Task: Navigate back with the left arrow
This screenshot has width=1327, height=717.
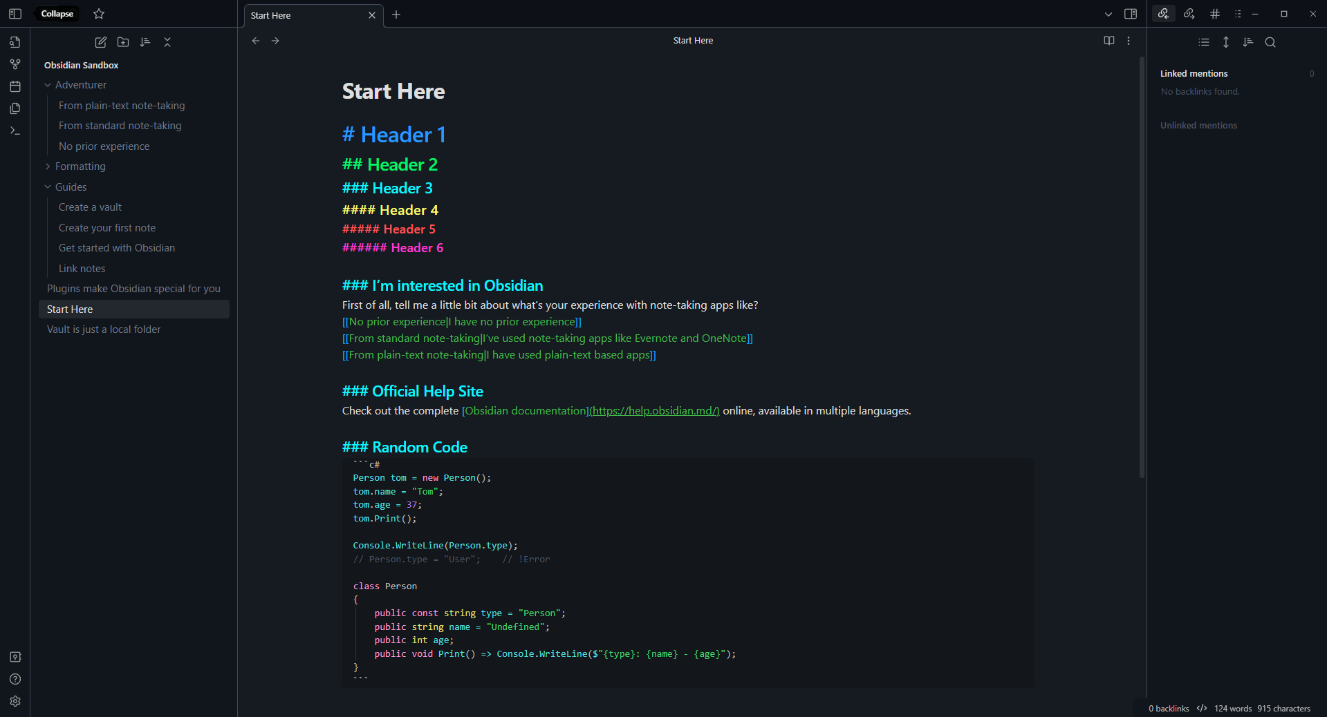Action: coord(256,41)
